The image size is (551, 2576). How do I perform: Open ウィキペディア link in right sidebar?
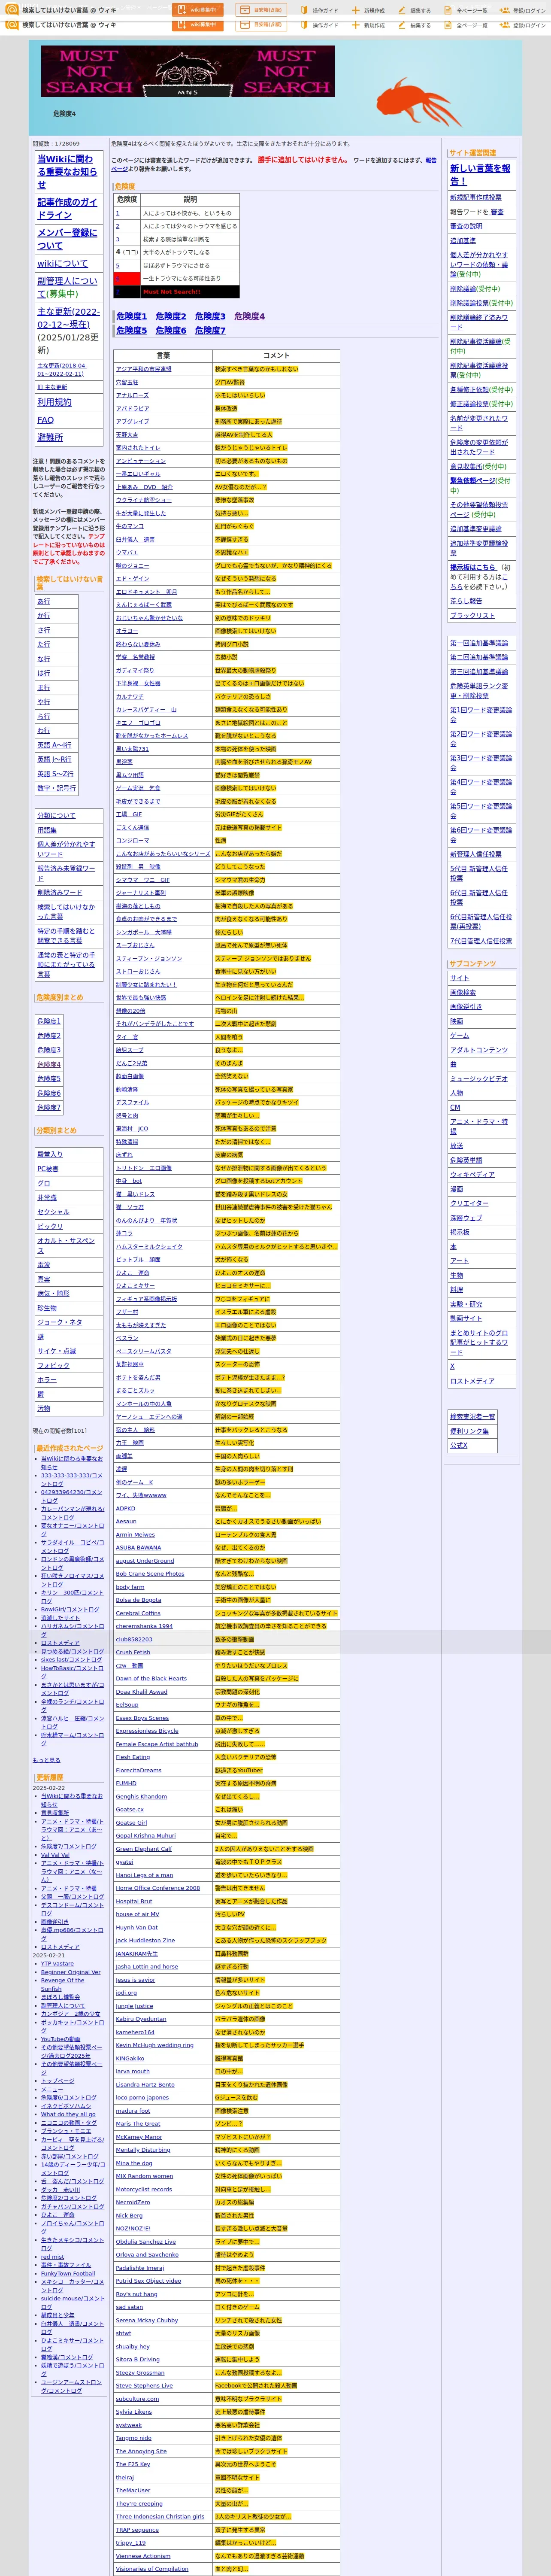pyautogui.click(x=472, y=1175)
